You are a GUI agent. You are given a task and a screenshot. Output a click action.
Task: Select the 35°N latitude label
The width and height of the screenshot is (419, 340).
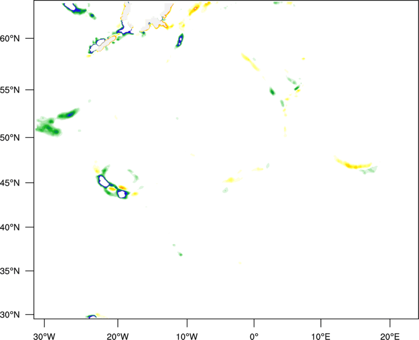coord(10,271)
